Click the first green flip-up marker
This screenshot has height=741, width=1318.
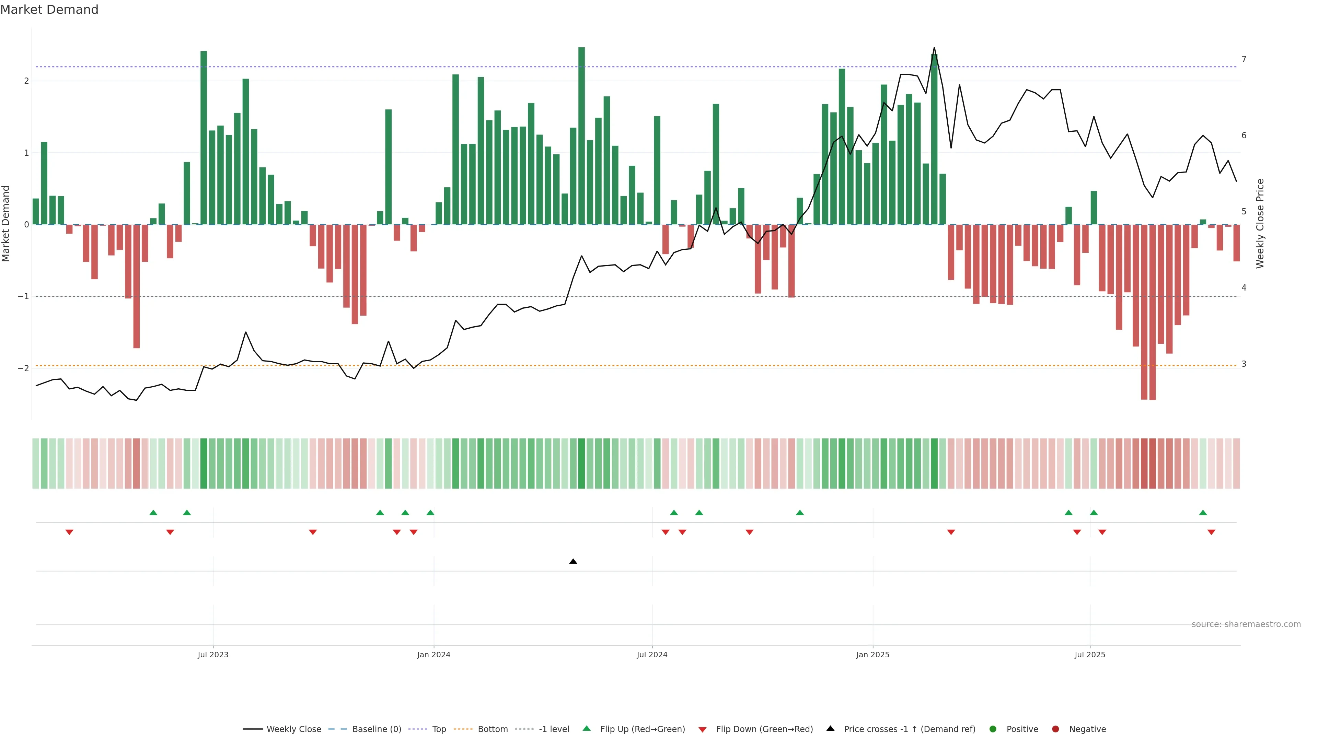pyautogui.click(x=153, y=513)
